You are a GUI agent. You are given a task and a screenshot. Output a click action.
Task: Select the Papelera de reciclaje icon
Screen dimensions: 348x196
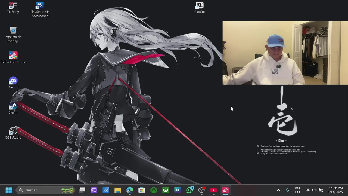click(x=13, y=35)
